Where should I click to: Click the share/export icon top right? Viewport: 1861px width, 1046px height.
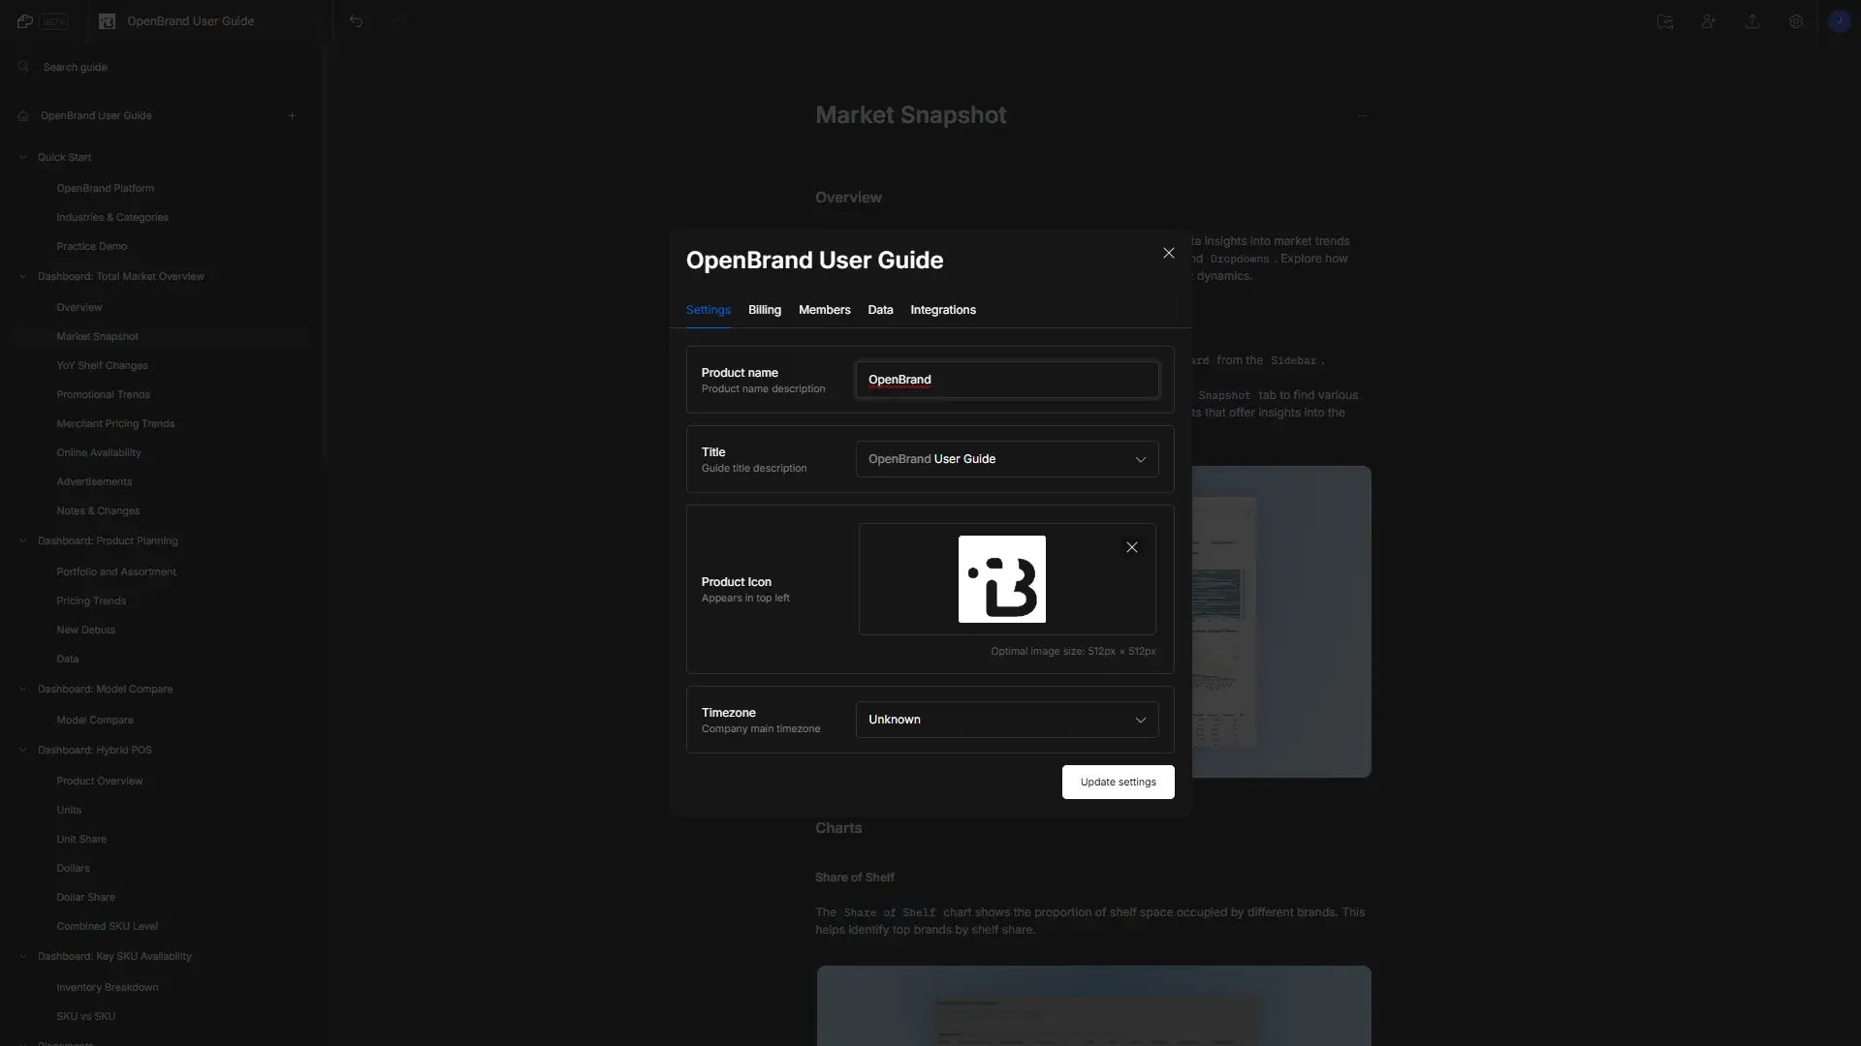[1752, 20]
